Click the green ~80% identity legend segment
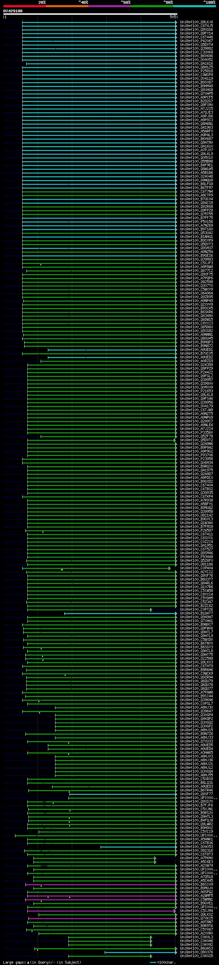This screenshot has height=965, width=219. [x=152, y=6]
